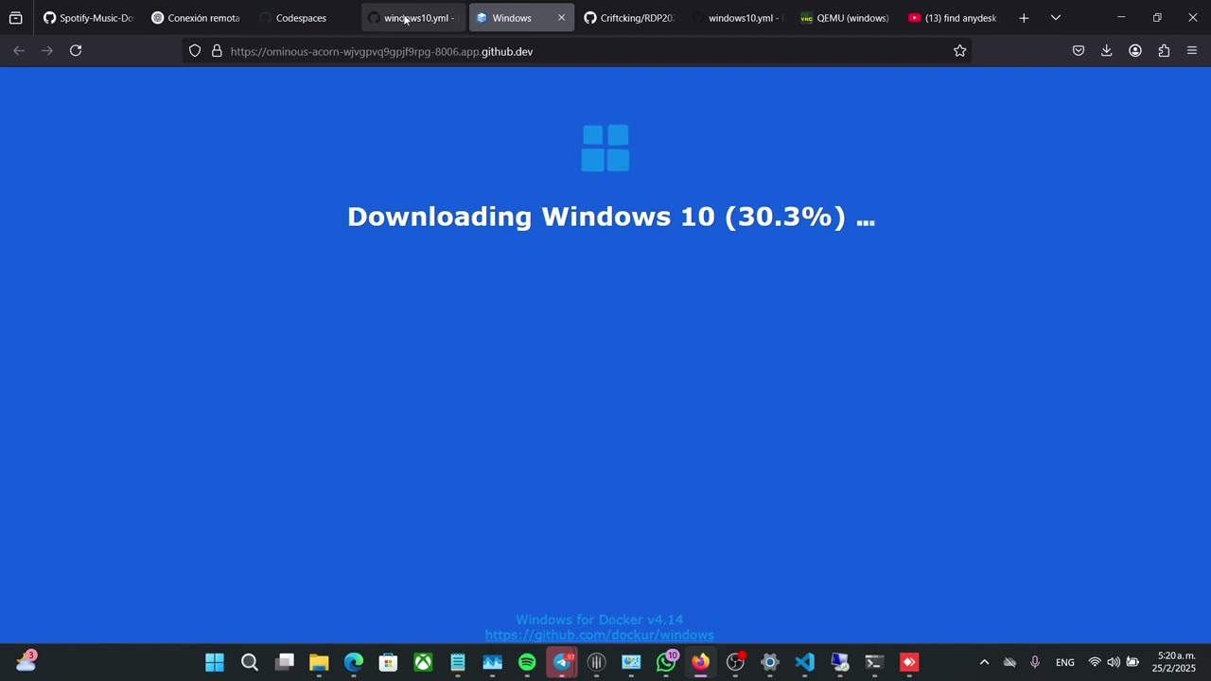Change the ENG input language
Screen dimensions: 1211x681
(1065, 662)
